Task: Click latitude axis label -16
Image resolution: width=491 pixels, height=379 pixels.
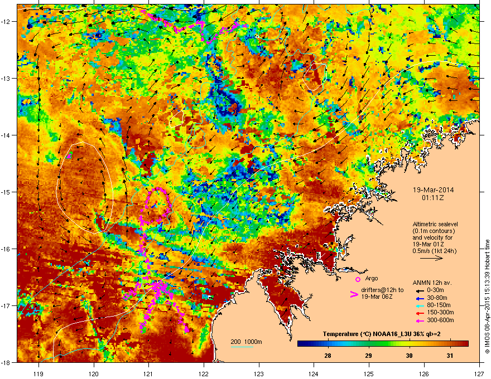Action: (6, 249)
